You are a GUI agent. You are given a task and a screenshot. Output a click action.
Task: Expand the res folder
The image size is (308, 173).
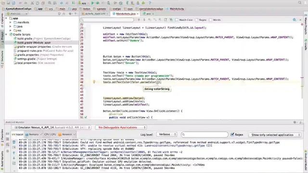tap(11, 30)
